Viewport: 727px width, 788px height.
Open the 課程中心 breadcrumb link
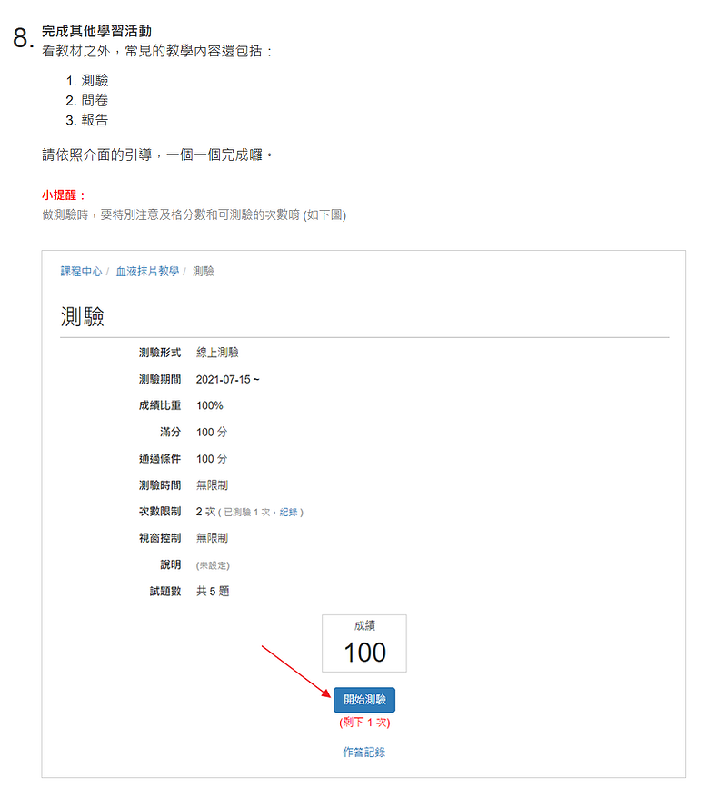[x=81, y=272]
